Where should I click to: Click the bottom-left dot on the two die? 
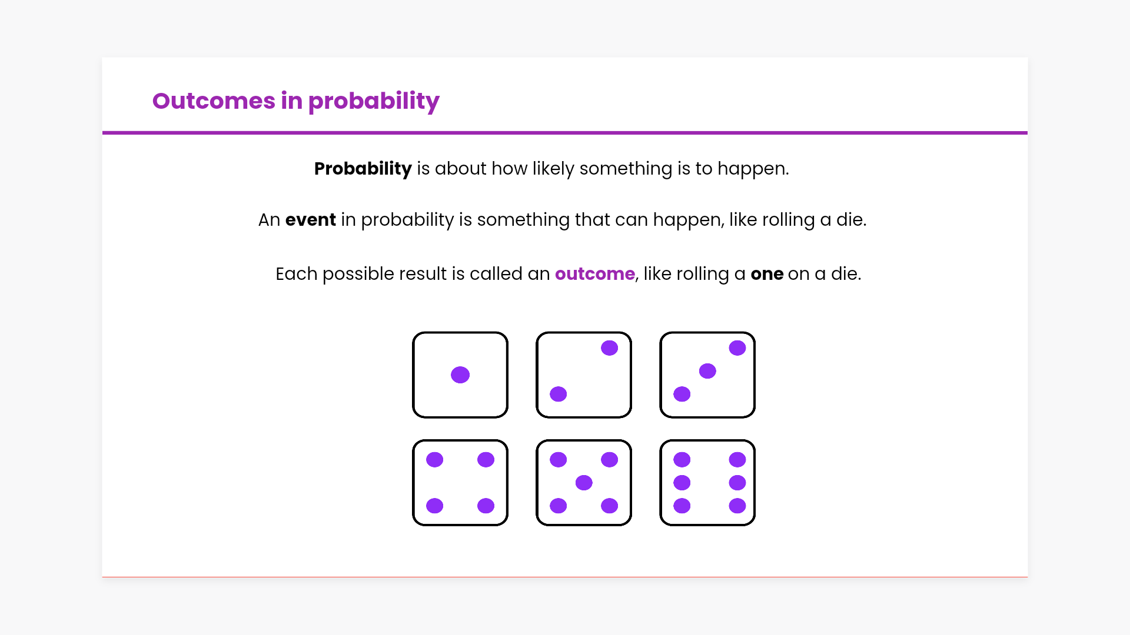pos(558,394)
